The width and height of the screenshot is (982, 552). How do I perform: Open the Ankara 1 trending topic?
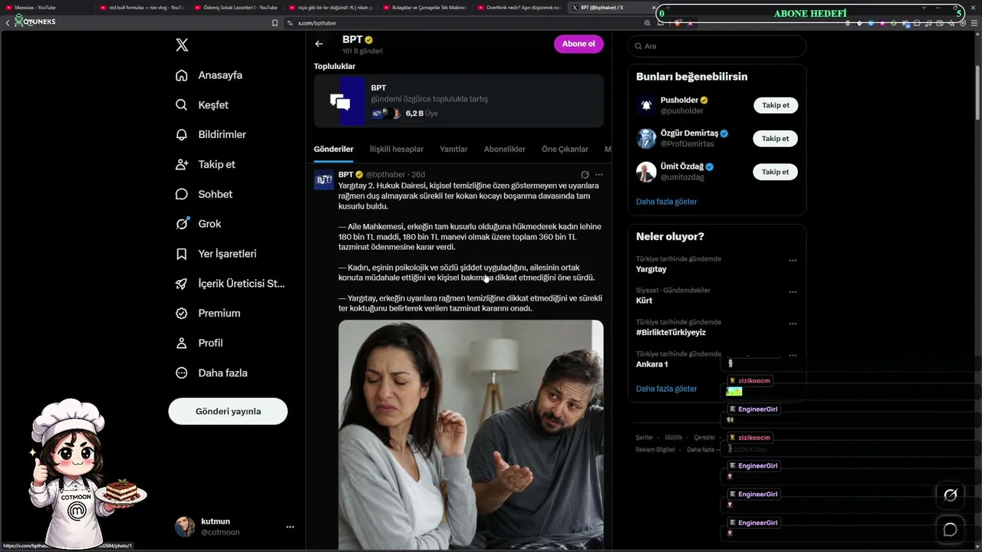(652, 364)
